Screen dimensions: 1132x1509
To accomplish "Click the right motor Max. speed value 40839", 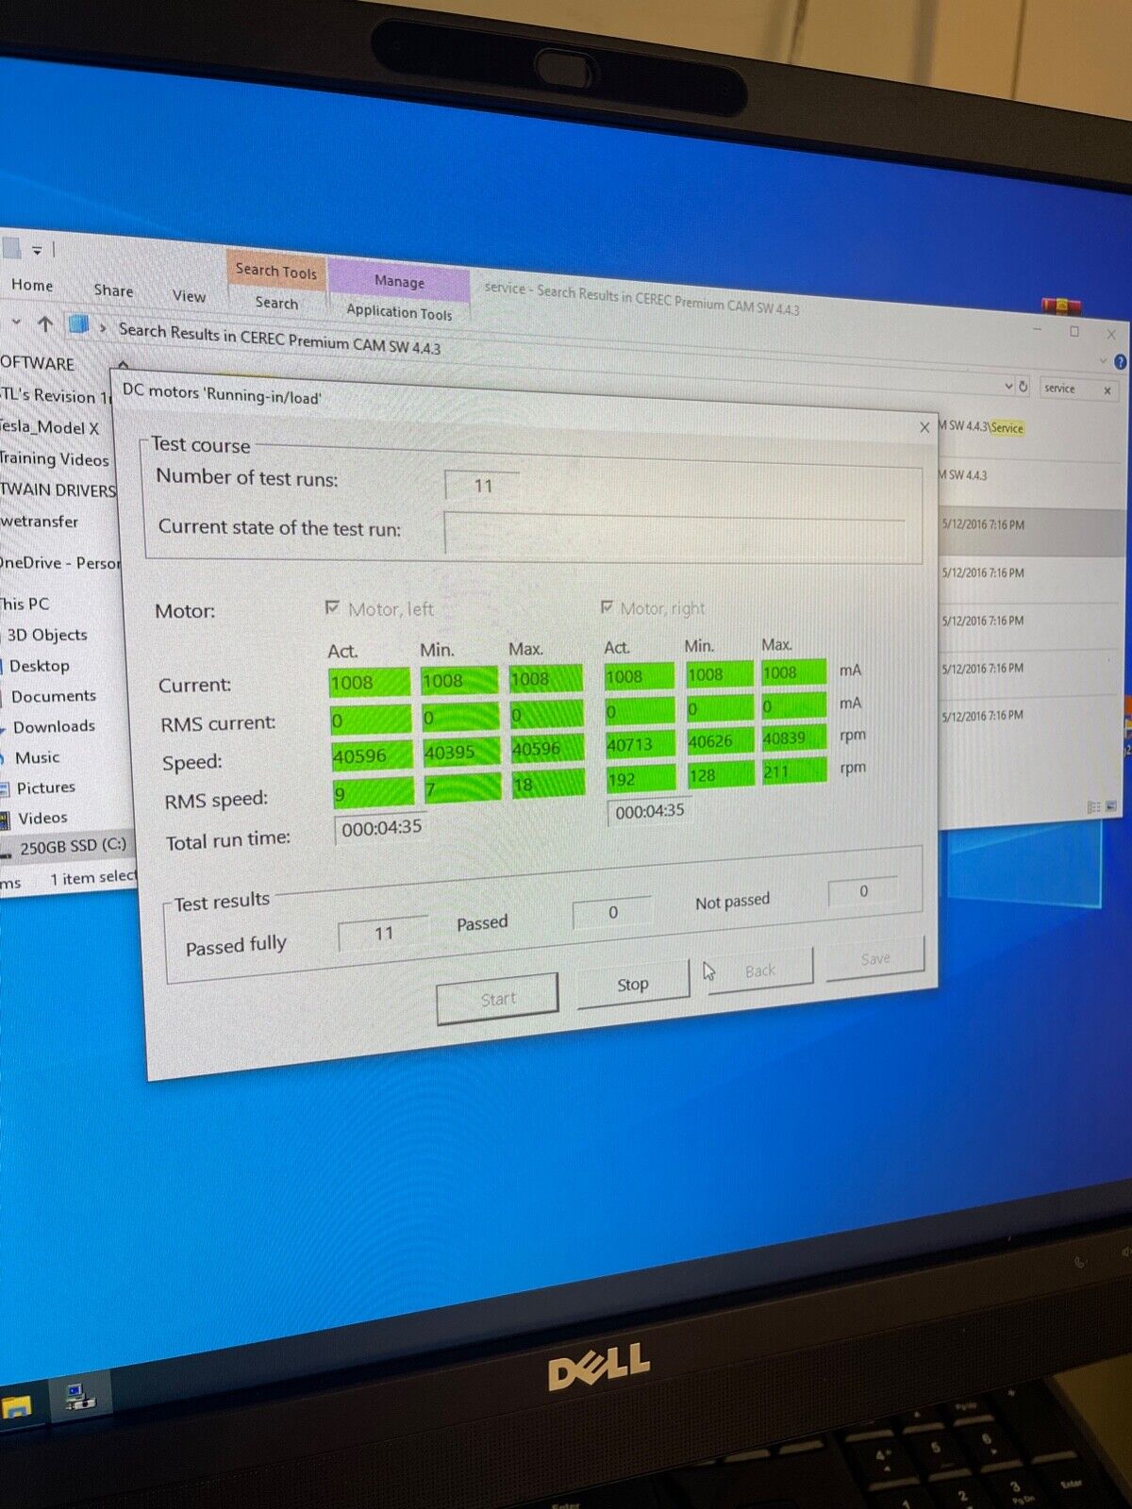I will 793,738.
